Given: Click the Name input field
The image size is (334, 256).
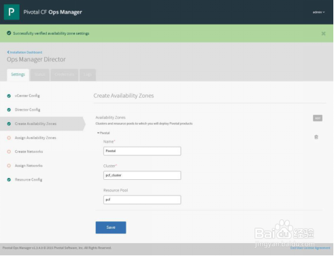Looking at the screenshot, I should coord(142,151).
